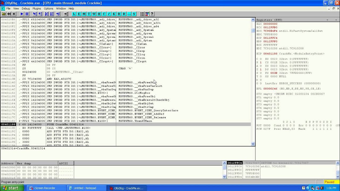
Task: Click the Close program X icon
Action: pyautogui.click(x=14, y=14)
